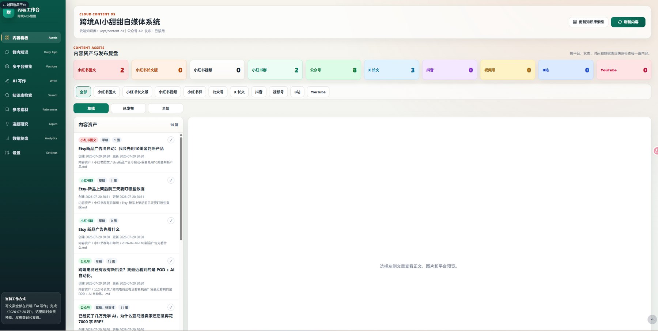Toggle check circle for 已经花了几万元学 AI article
This screenshot has width=658, height=331.
click(x=171, y=307)
